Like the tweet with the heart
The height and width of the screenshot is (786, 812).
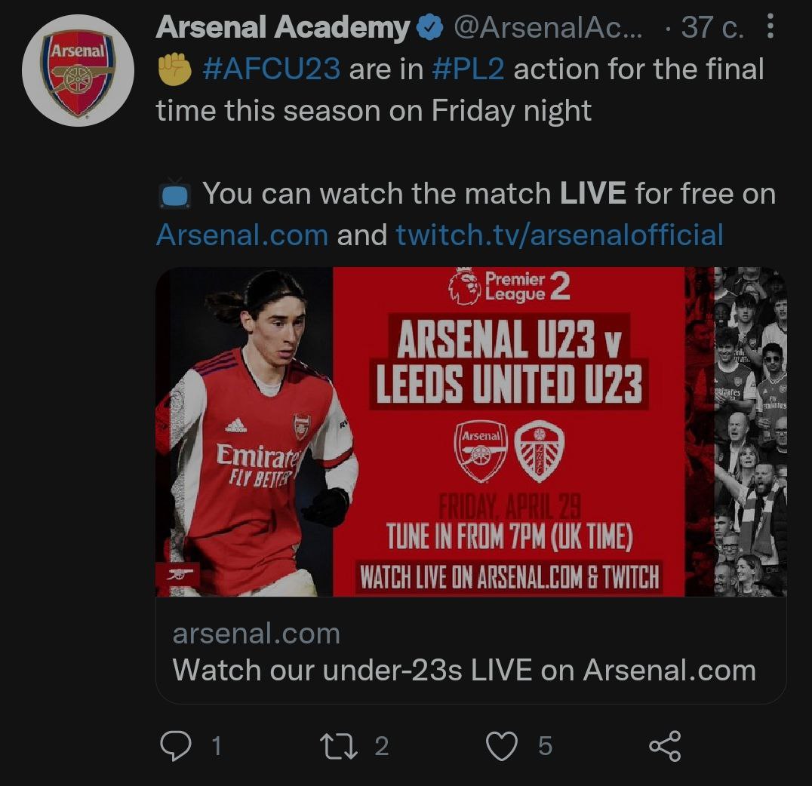click(501, 745)
